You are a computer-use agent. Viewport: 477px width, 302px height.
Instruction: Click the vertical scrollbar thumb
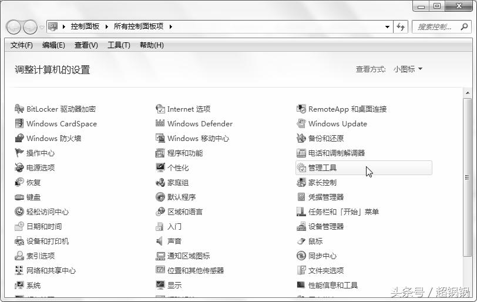[x=468, y=177]
